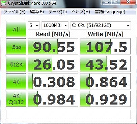Click the CrystalDiskMark title bar app icon
The width and height of the screenshot is (137, 124).
pyautogui.click(x=3, y=3)
